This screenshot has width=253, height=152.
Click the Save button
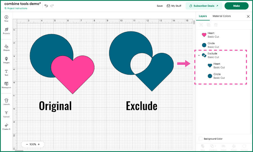point(160,6)
